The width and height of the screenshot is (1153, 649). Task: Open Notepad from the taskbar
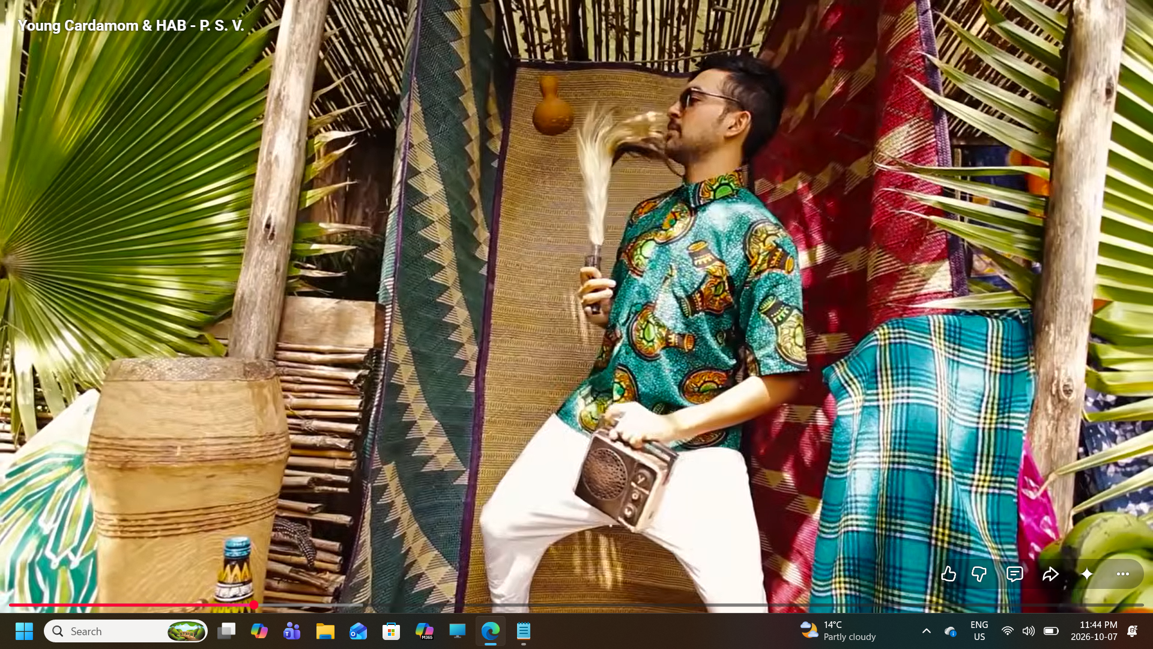(524, 631)
